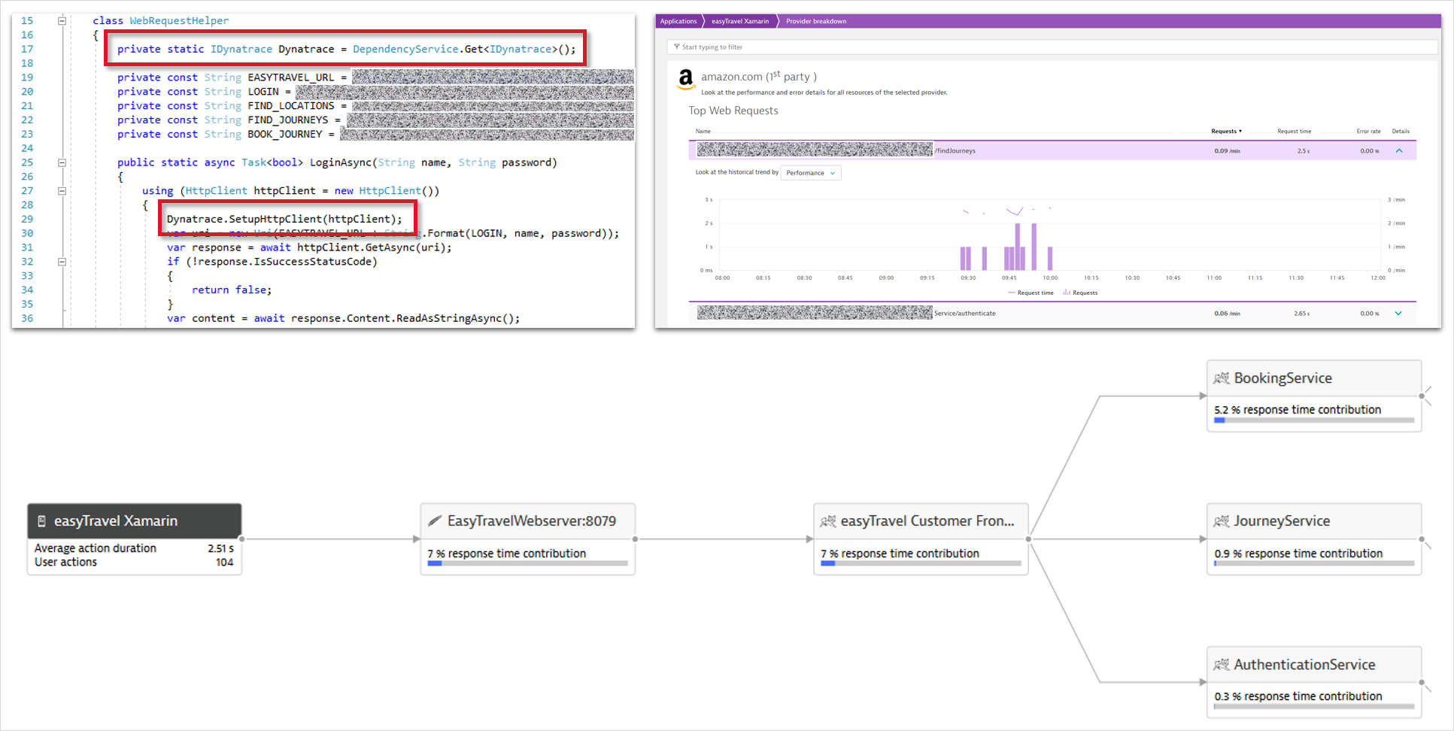Sort by the Requests column header
Viewport: 1454px width, 731px height.
point(1226,132)
